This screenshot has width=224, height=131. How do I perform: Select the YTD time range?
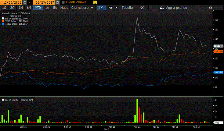(38, 8)
